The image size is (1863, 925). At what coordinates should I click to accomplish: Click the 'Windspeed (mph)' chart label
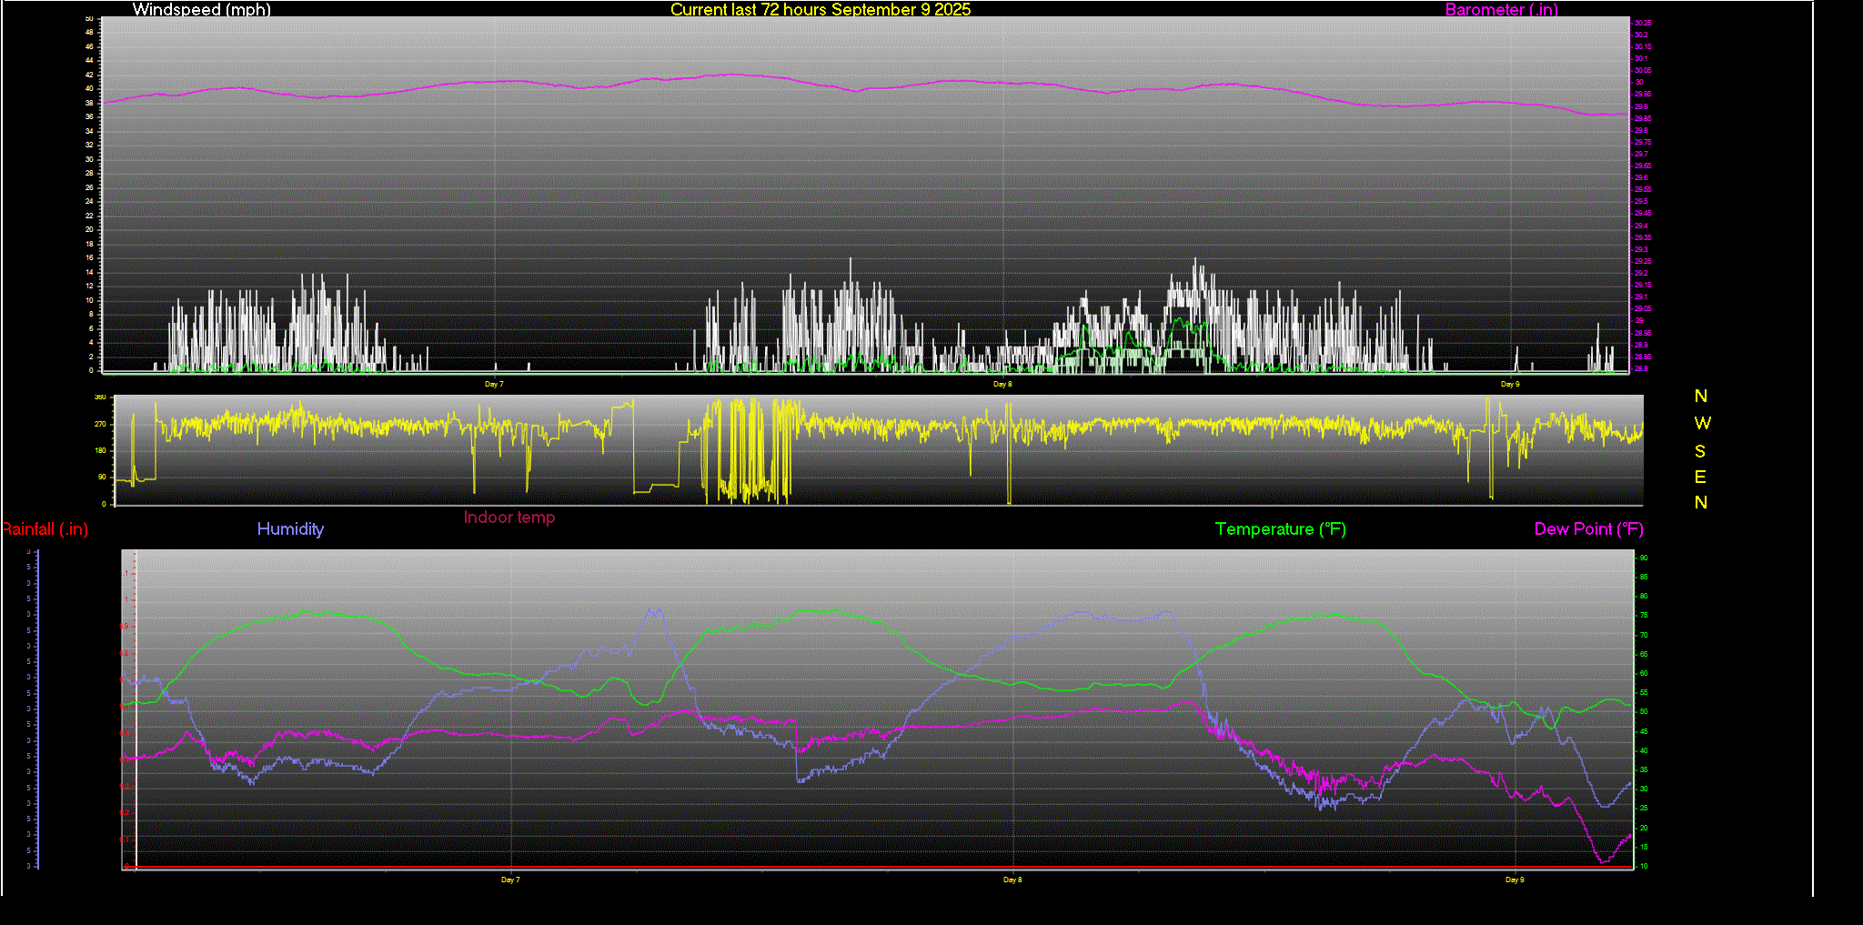tap(202, 9)
